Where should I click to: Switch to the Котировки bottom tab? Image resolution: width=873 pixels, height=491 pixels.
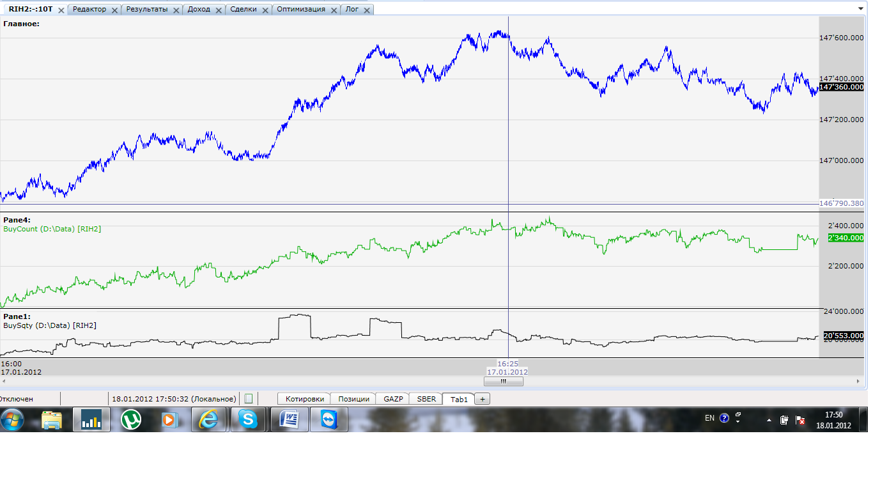pos(304,399)
